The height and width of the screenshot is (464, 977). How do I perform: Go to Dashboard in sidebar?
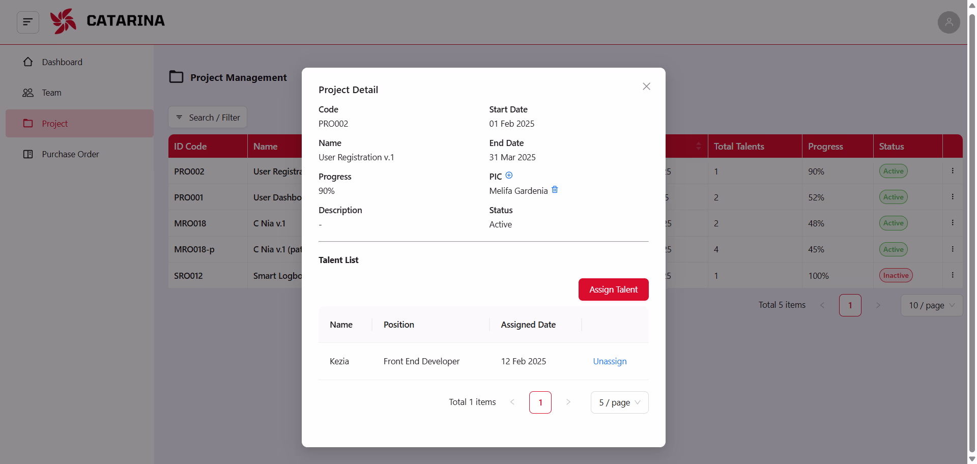pyautogui.click(x=62, y=62)
